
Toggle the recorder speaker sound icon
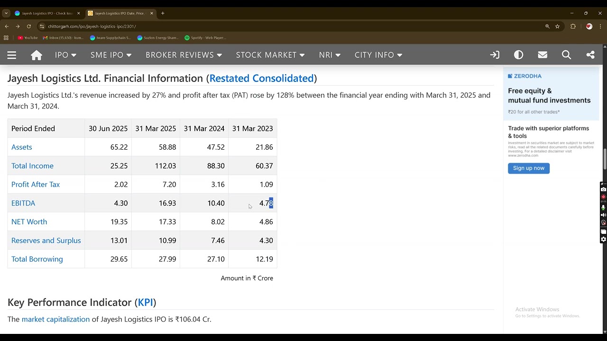click(603, 215)
